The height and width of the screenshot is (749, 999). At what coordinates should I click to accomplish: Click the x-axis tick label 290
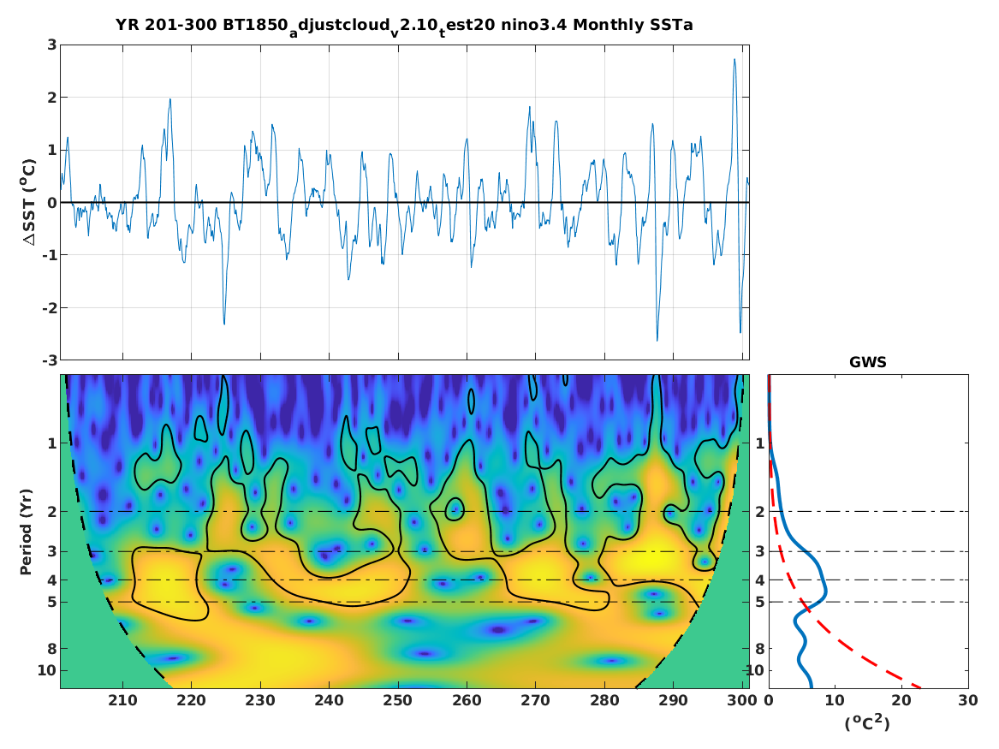point(673,700)
